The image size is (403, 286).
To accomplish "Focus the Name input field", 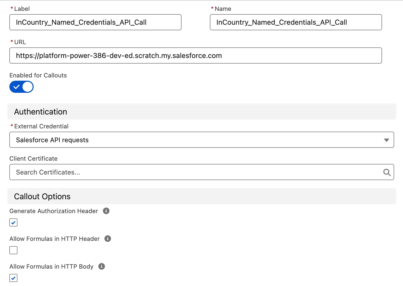I will (296, 22).
